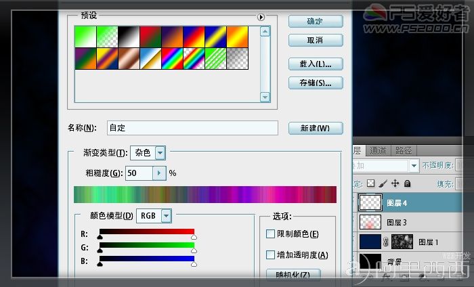Select the black to white gradient preset
474x287 pixels.
tap(129, 37)
